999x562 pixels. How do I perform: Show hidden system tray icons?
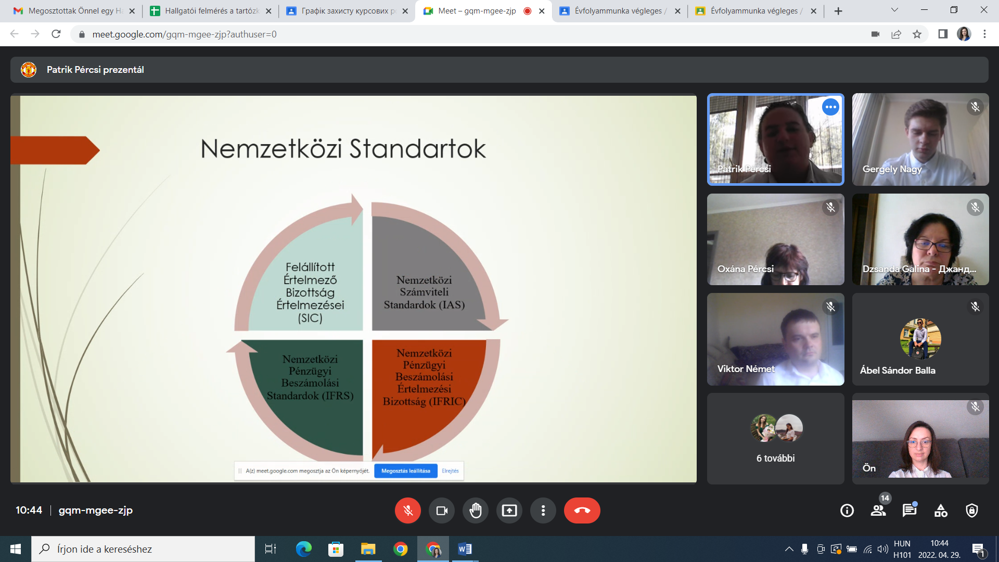(x=789, y=549)
